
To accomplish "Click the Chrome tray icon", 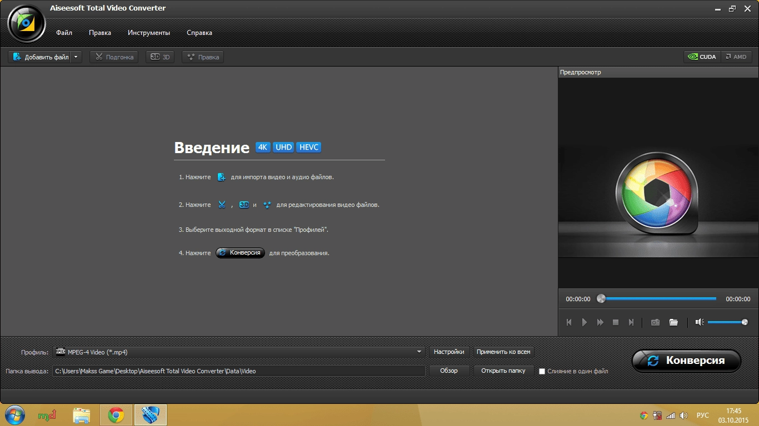I will click(x=644, y=415).
